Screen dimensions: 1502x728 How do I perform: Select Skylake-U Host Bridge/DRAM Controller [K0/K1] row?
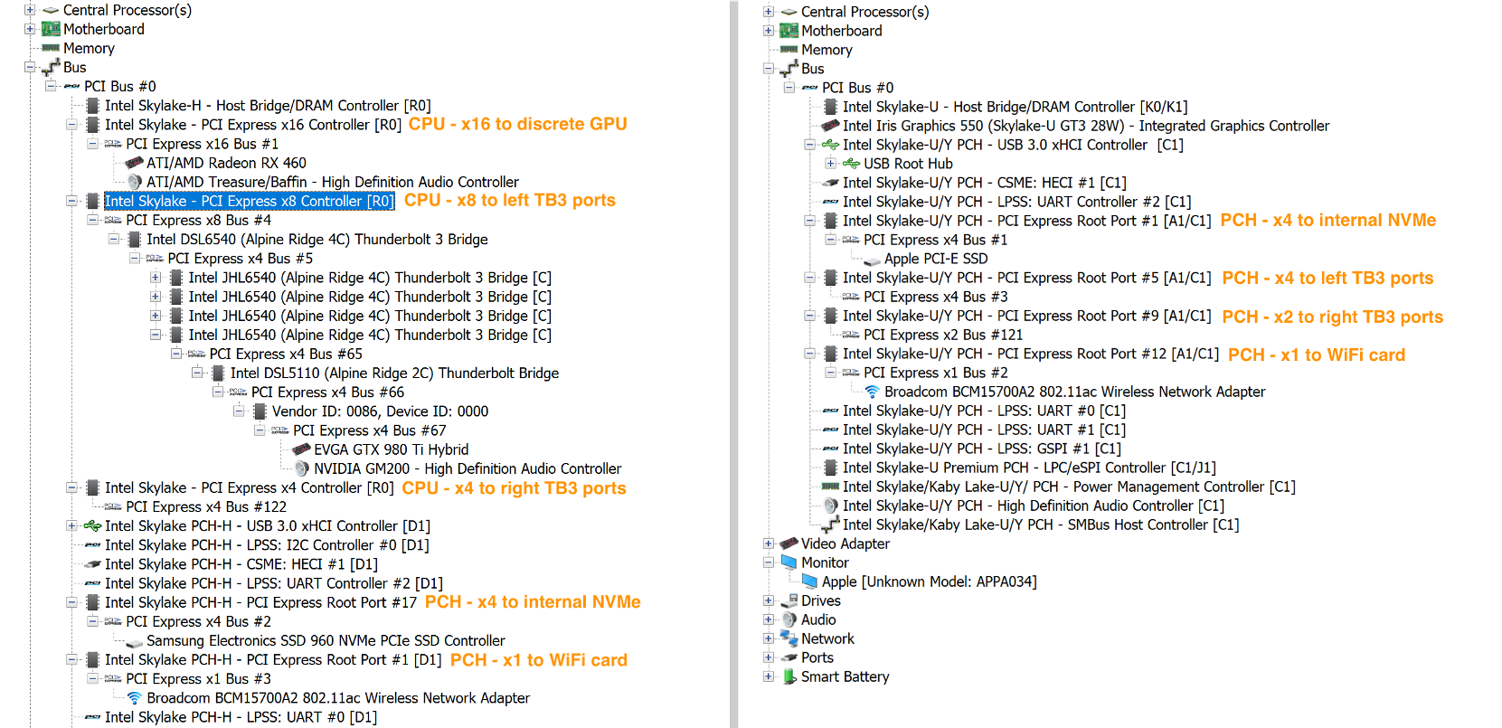point(1016,107)
